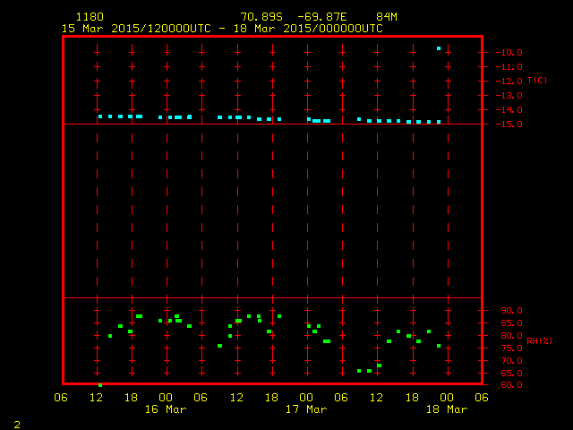Click the outlier cyan temperature point near -10
The image size is (573, 430).
pos(439,48)
